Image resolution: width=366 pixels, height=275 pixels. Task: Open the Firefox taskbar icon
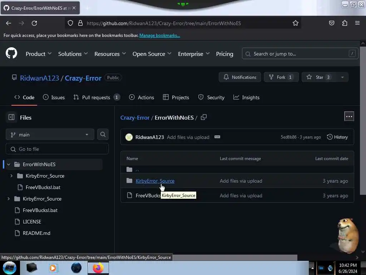[x=98, y=268]
